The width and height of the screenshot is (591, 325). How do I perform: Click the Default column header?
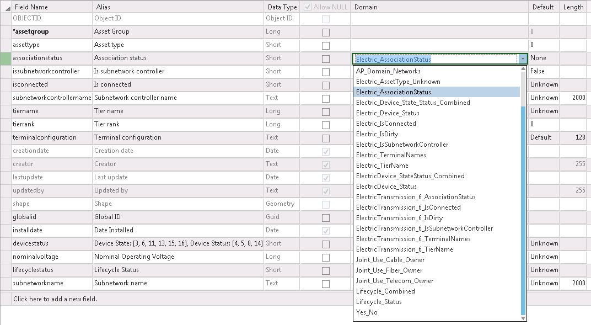click(544, 7)
